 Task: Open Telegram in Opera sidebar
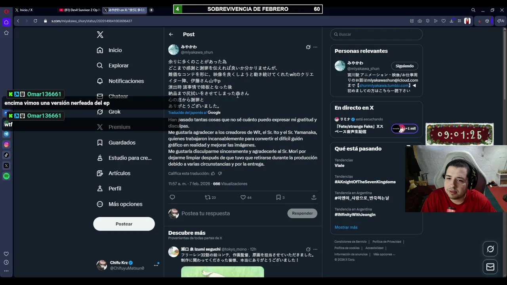click(x=6, y=134)
